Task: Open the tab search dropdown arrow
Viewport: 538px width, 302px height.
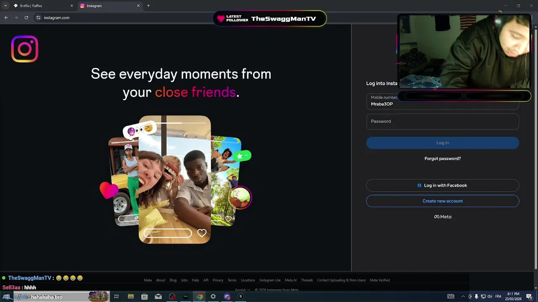Action: click(x=5, y=6)
